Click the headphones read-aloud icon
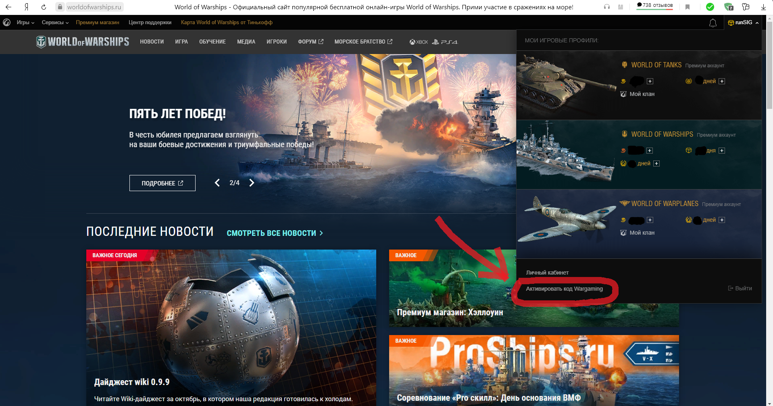Viewport: 773px width, 406px height. pos(607,7)
